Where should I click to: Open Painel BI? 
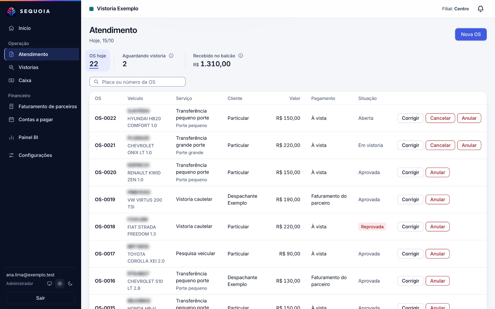[42, 137]
